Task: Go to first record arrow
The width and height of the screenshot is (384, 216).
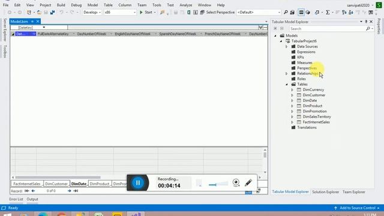Action: point(26,191)
